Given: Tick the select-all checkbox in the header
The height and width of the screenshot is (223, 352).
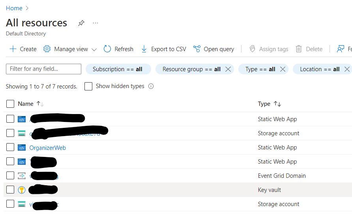Looking at the screenshot, I should (10, 104).
